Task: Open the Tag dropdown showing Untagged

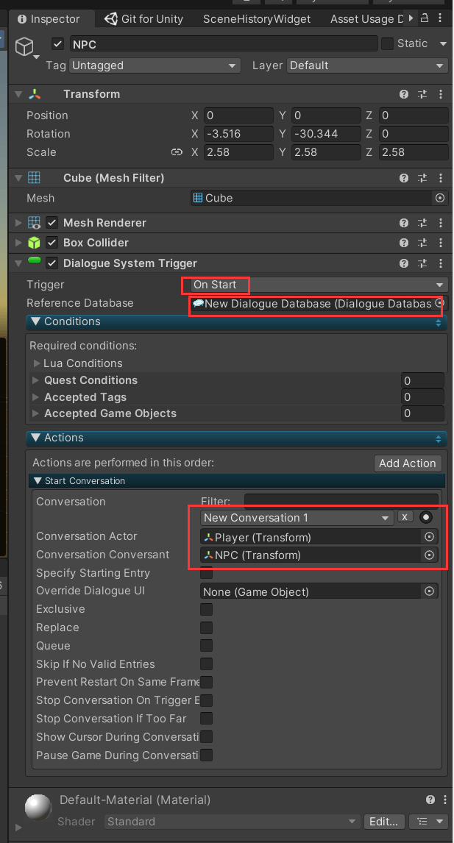Action: click(x=155, y=65)
